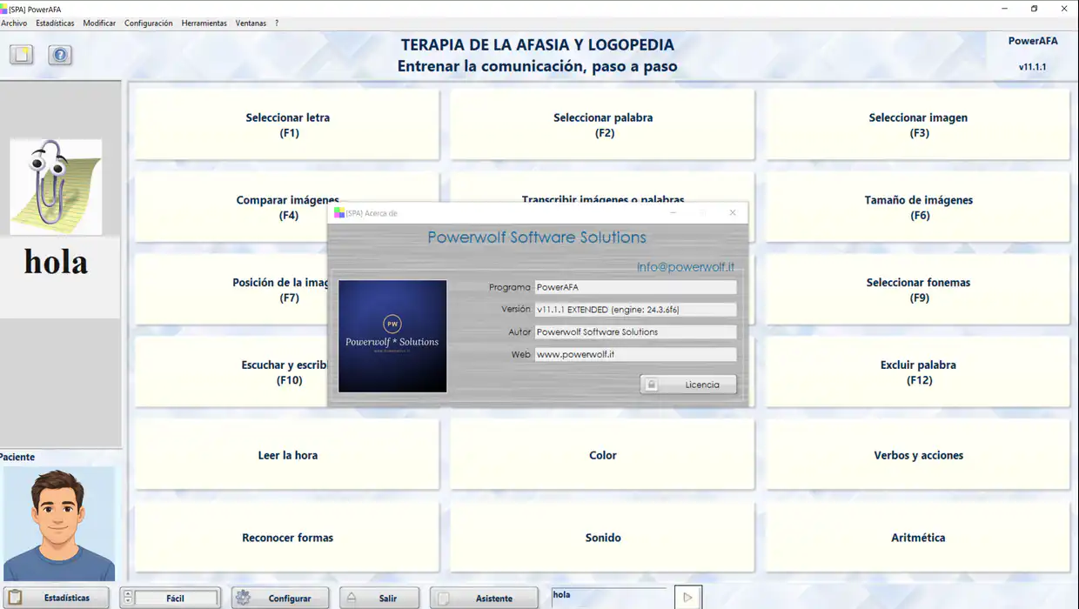
Task: Open the Aritmética exercise
Action: coord(918,538)
